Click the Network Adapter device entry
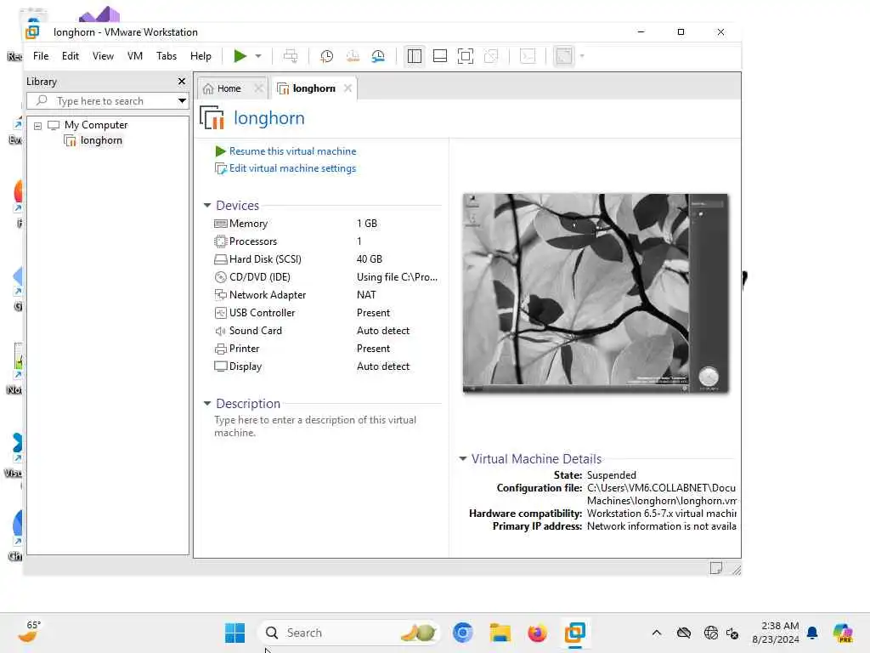The height and width of the screenshot is (653, 870). 268,295
